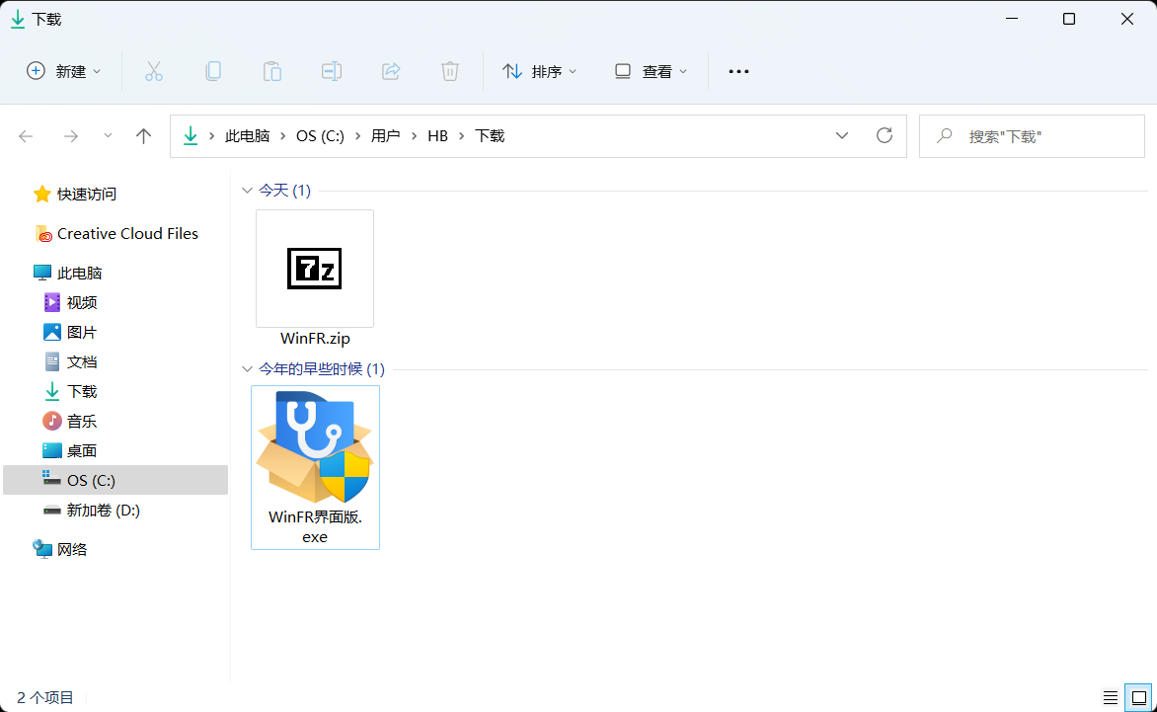Click the Copy icon in toolbar
The width and height of the screenshot is (1157, 712).
213,71
